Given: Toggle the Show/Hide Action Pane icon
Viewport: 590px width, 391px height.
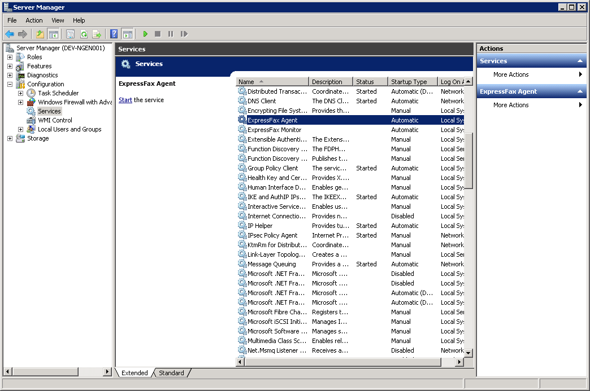Looking at the screenshot, I should 128,34.
